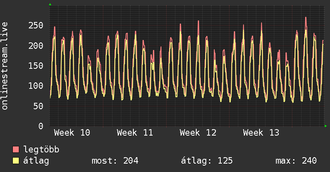This screenshot has width=330, height=172.
Task: Click the 150 y-axis tick label
Action: pyautogui.click(x=36, y=66)
